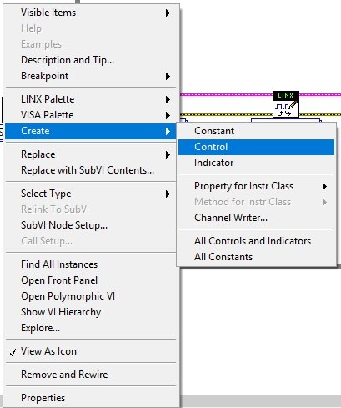Screen dimensions: 341x408
Task: Toggle the View As Icon checkmark
Action: point(13,352)
